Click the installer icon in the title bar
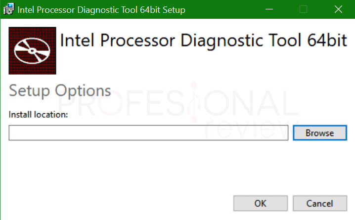355x220 pixels. tap(8, 9)
